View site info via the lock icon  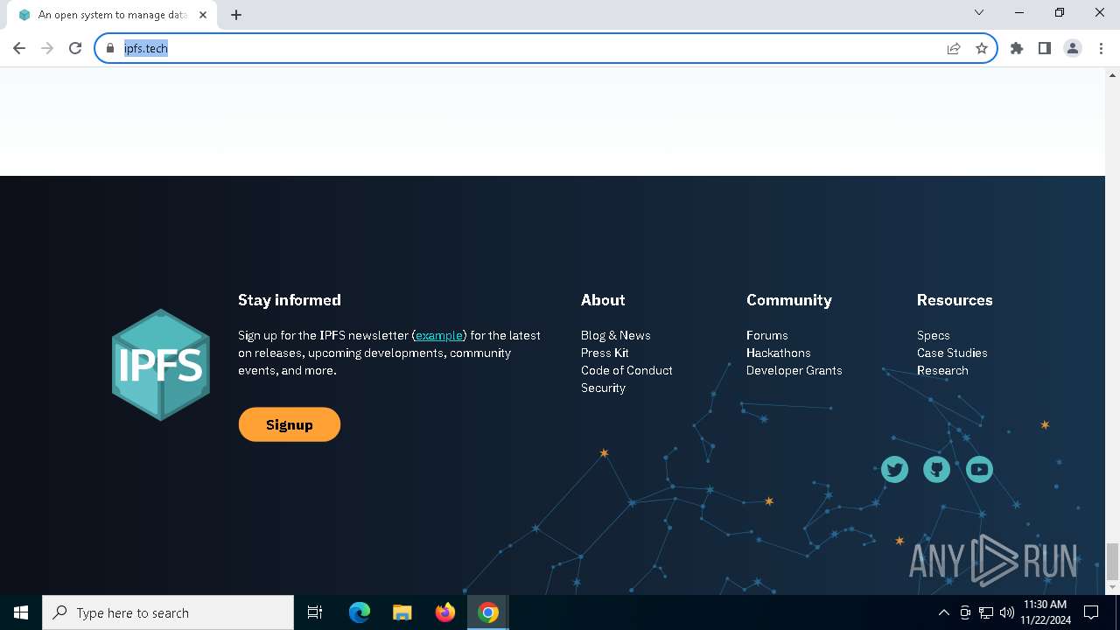[x=110, y=48]
